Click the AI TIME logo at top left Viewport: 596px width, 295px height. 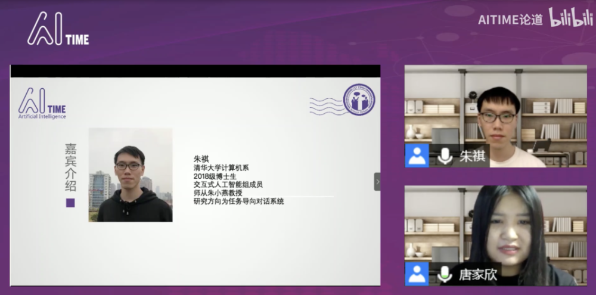click(58, 29)
